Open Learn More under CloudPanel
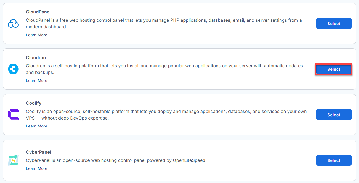Viewport: 359px width, 183px height. click(36, 35)
